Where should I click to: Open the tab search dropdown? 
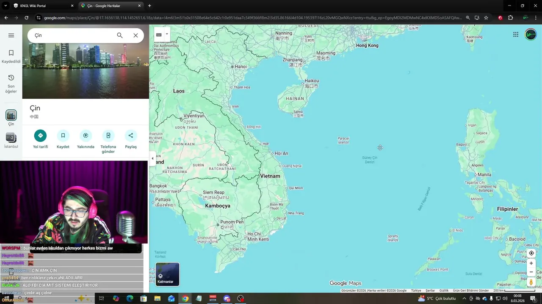6,6
